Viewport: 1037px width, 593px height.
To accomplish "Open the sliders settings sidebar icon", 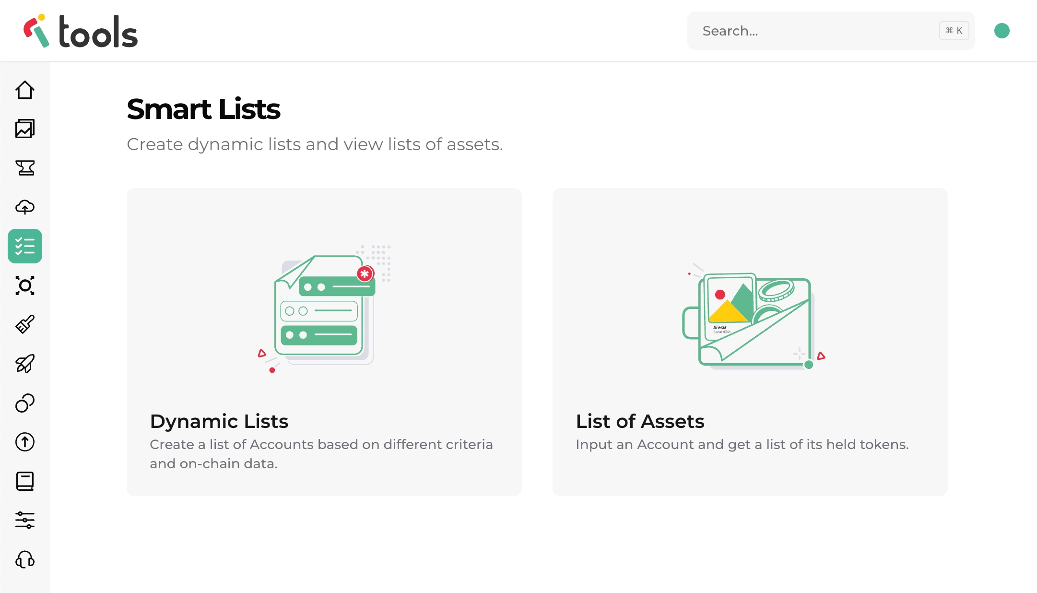I will pos(25,520).
